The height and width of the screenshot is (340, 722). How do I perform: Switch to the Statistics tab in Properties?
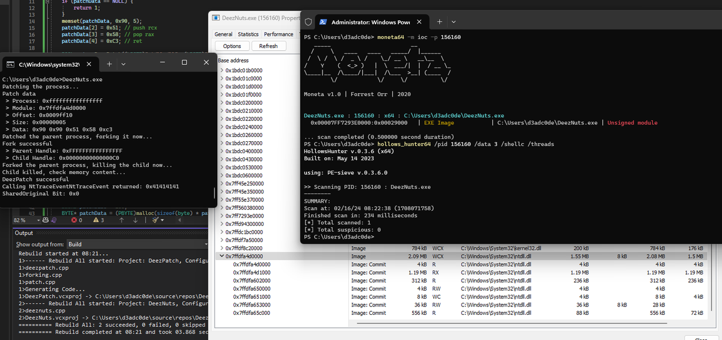[248, 35]
